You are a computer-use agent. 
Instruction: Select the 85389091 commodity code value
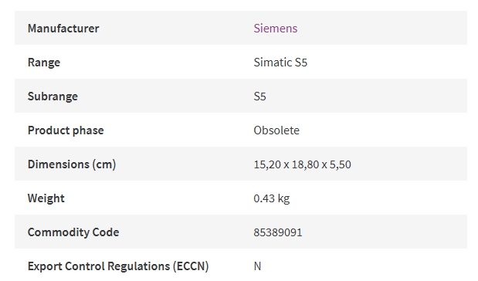pos(278,232)
